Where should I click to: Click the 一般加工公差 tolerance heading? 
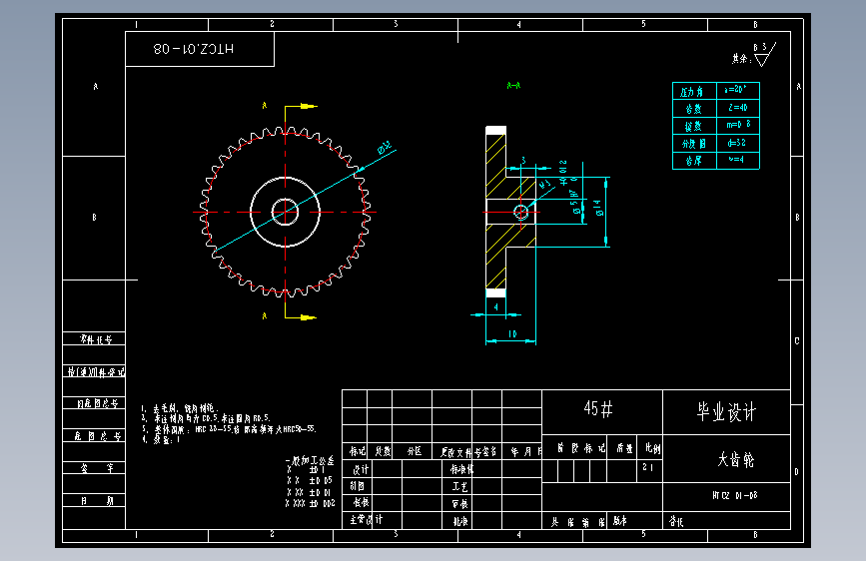[x=310, y=460]
